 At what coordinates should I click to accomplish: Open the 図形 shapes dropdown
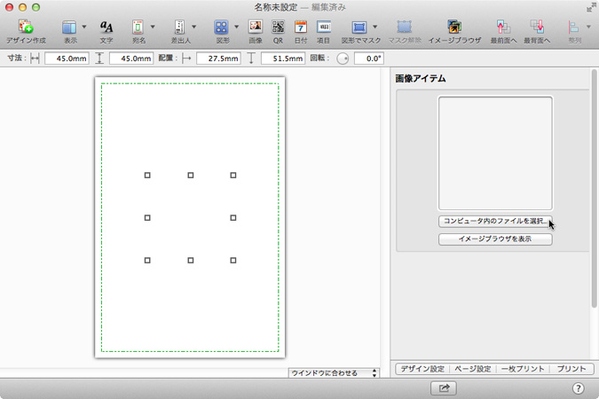pyautogui.click(x=237, y=27)
